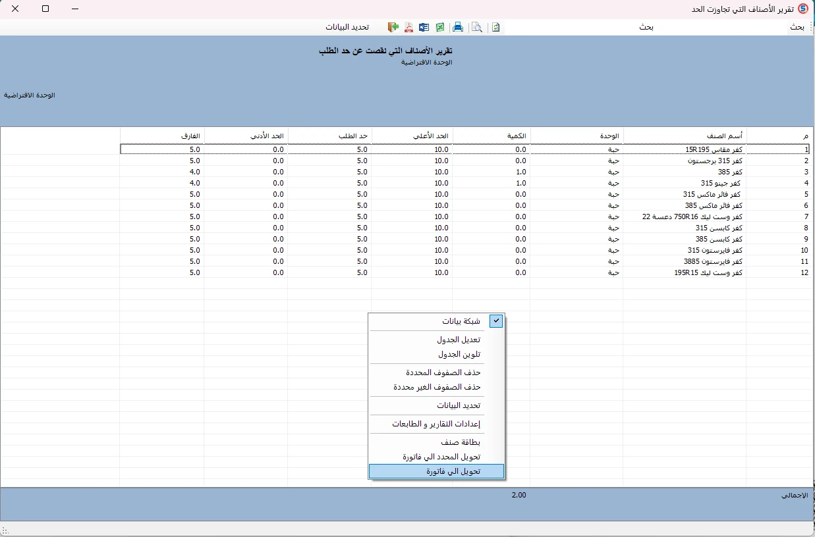Image resolution: width=815 pixels, height=537 pixels.
Task: Click the 'الفارق' column header
Action: pyautogui.click(x=162, y=135)
